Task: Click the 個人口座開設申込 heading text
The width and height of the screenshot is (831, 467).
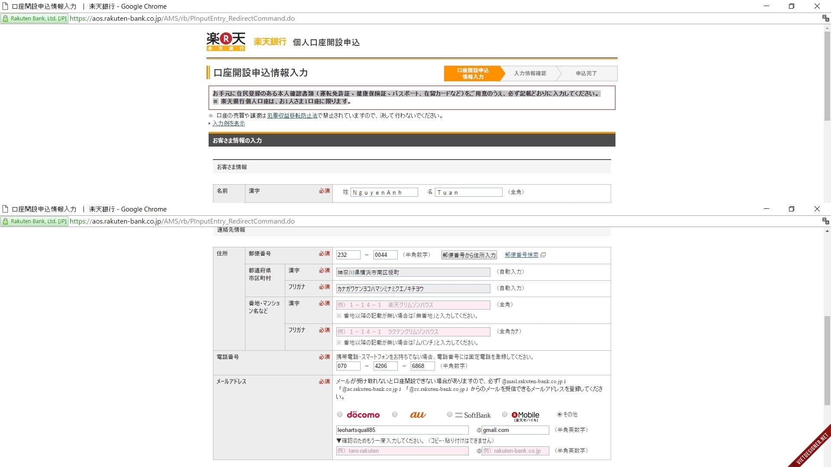Action: click(326, 42)
